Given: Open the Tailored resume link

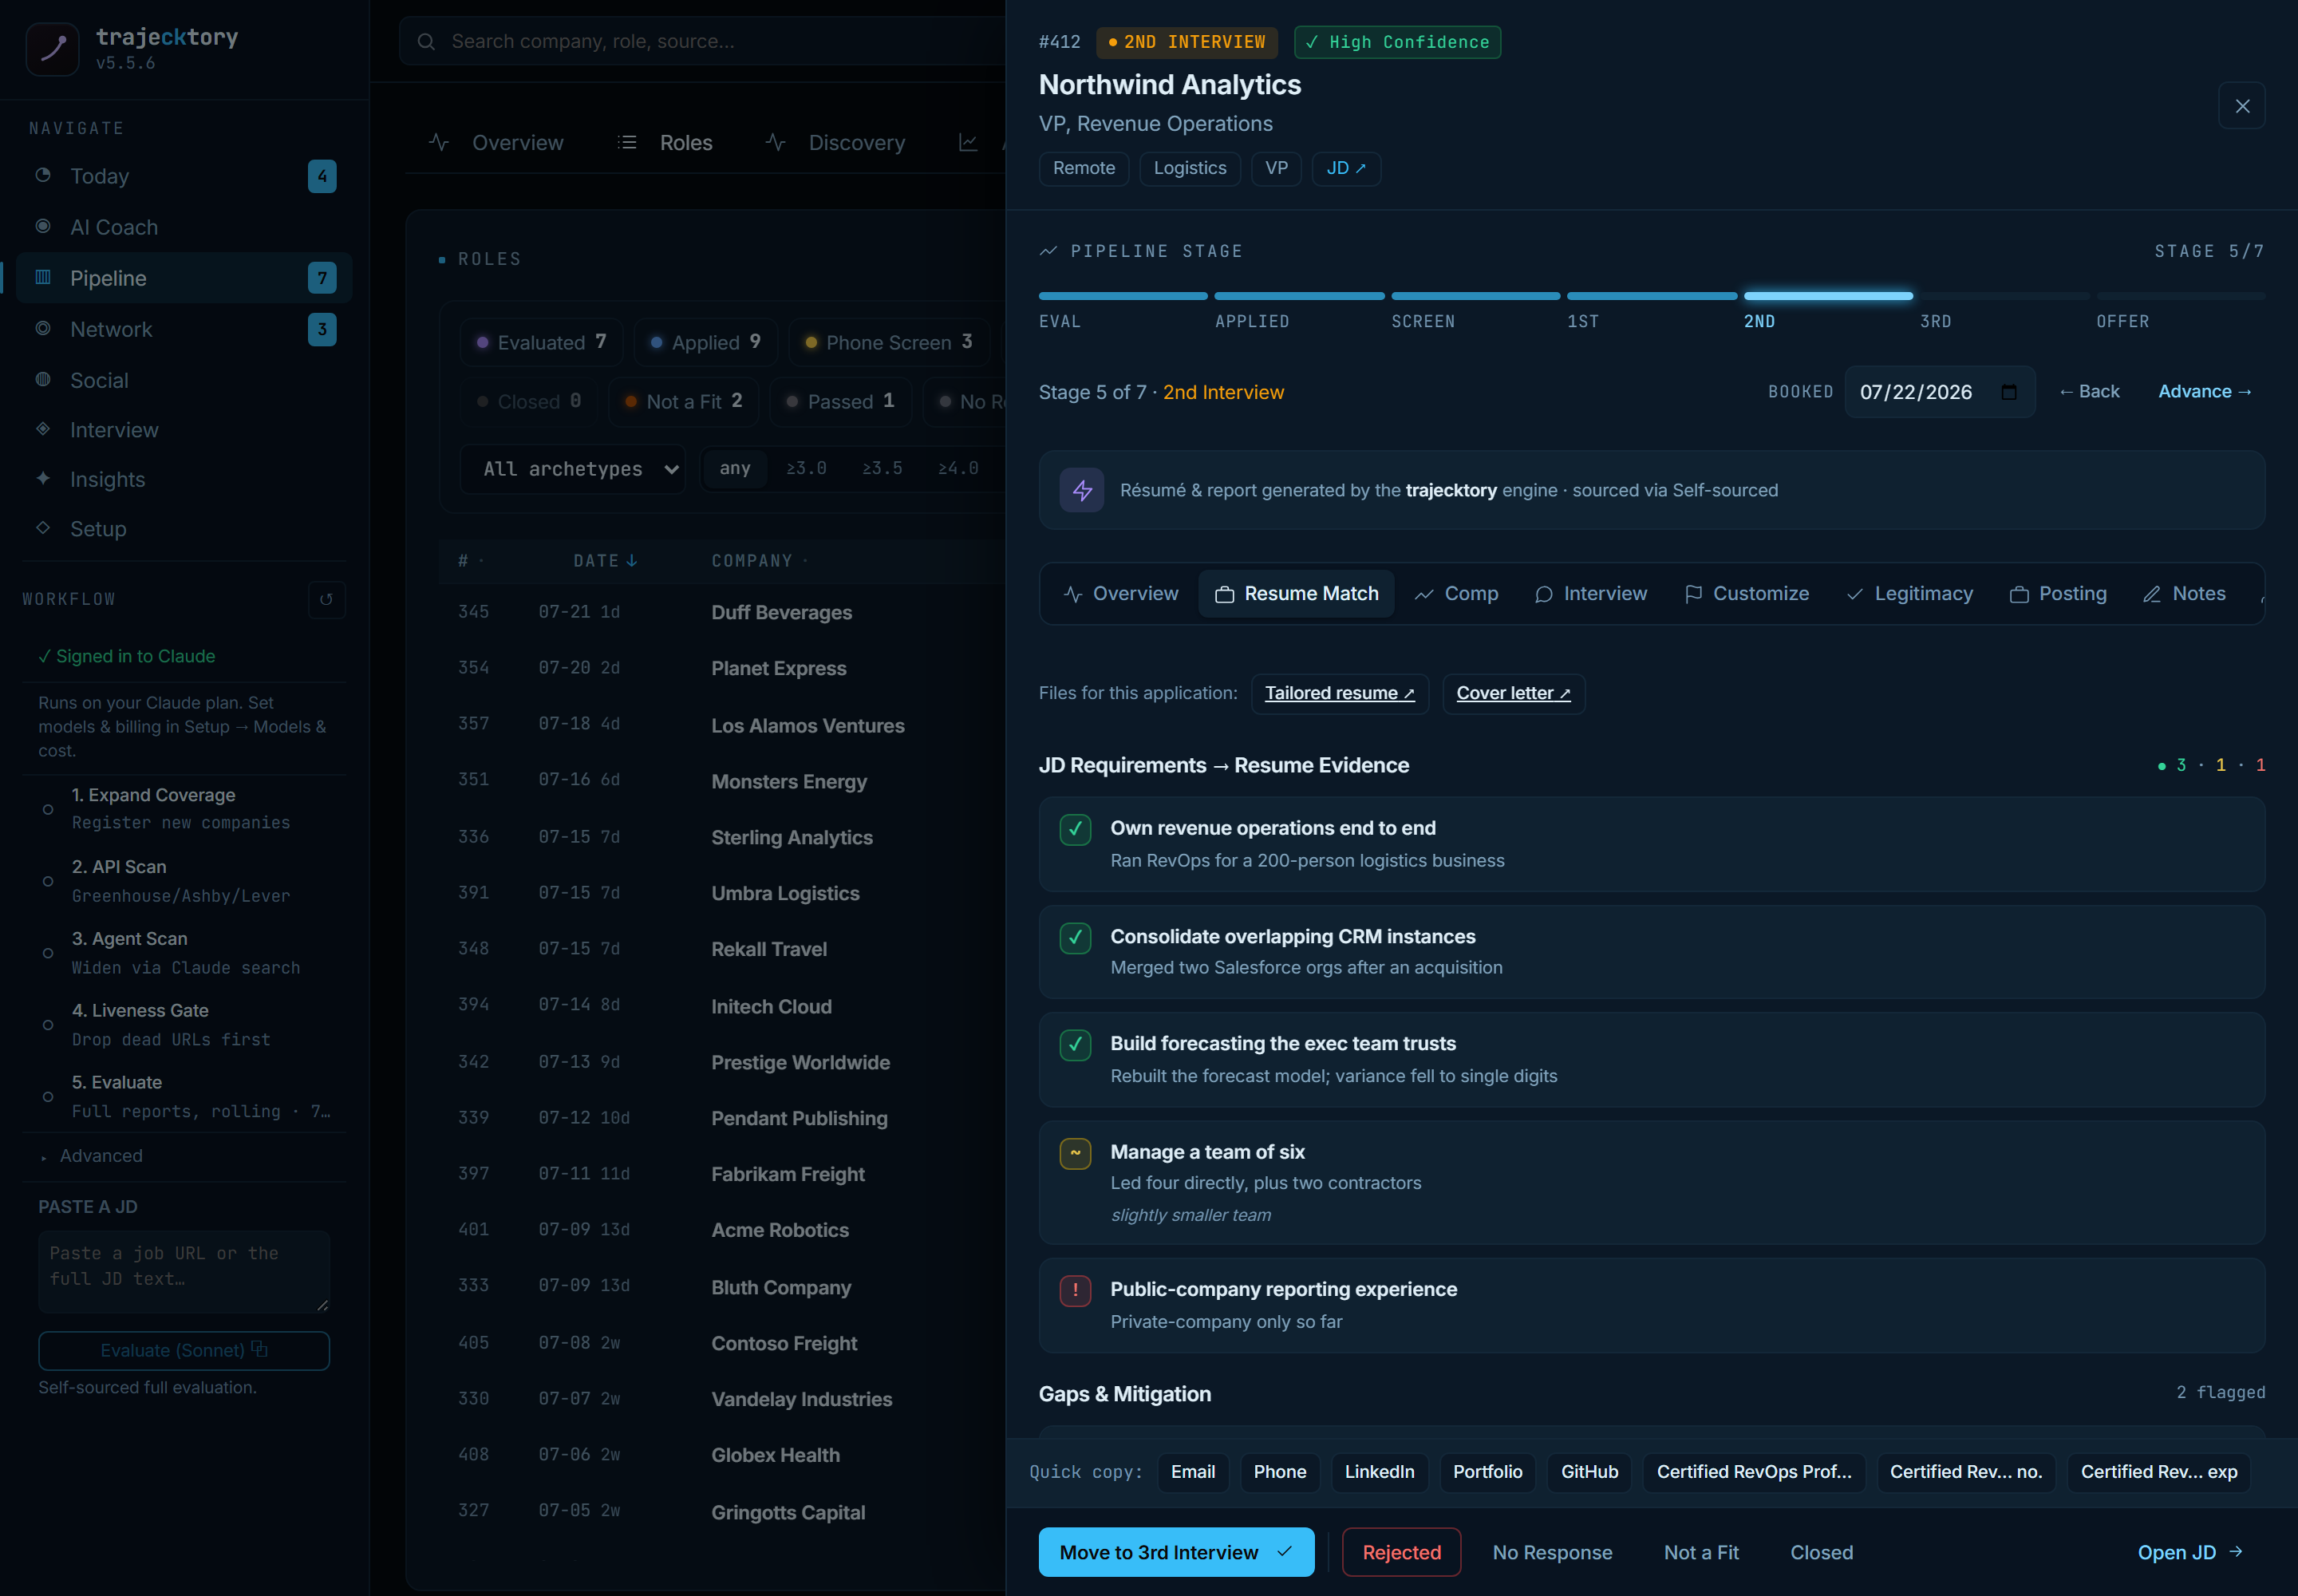Looking at the screenshot, I should click(x=1339, y=693).
